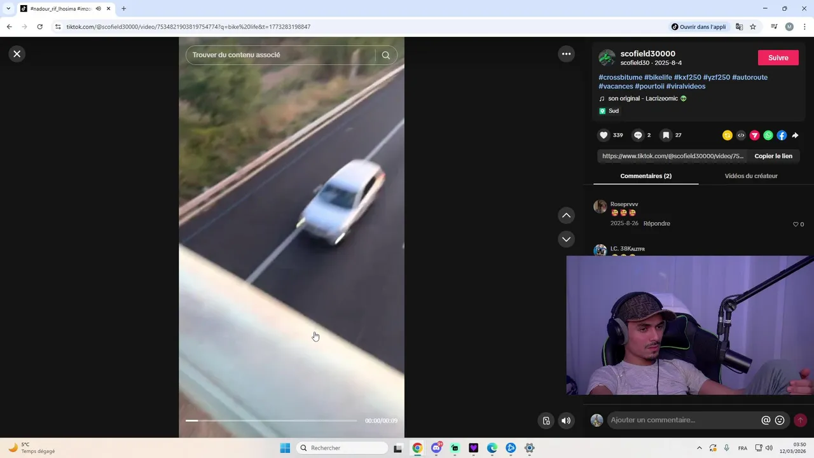Open Roseprvvv's username
The height and width of the screenshot is (458, 814).
[x=624, y=204]
